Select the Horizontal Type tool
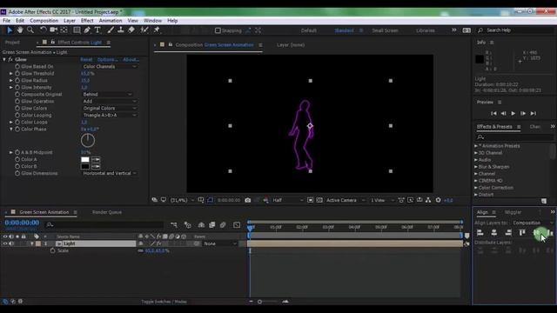The width and height of the screenshot is (557, 313). coord(97,30)
